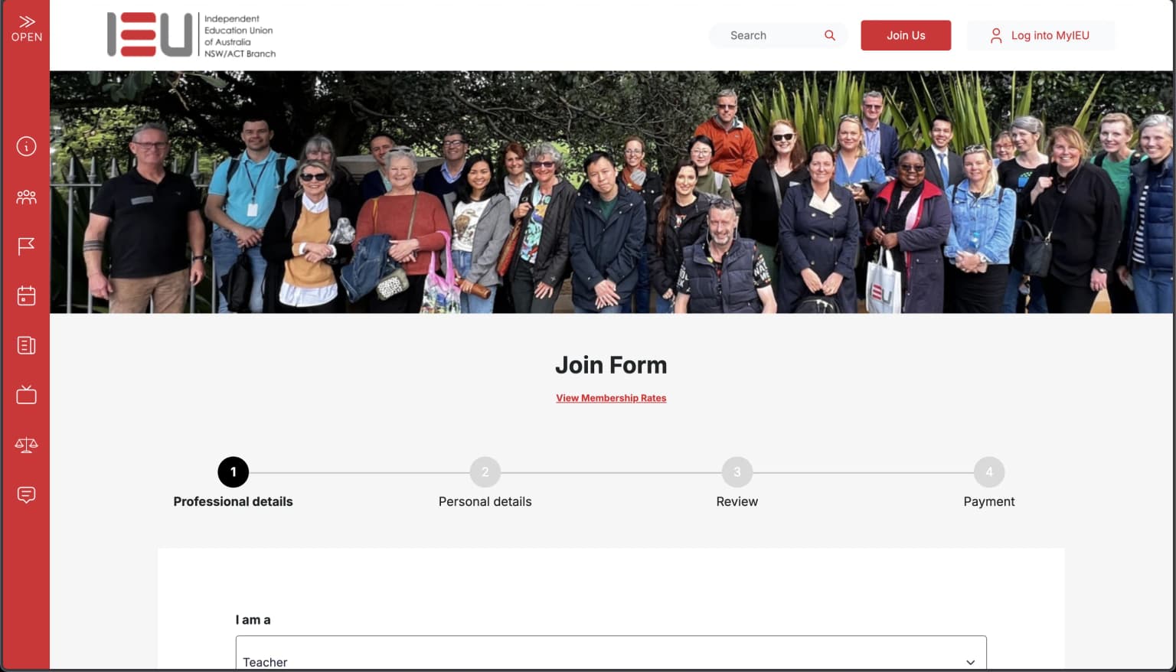Open the TV icon in sidebar
The height and width of the screenshot is (672, 1176).
pos(27,395)
